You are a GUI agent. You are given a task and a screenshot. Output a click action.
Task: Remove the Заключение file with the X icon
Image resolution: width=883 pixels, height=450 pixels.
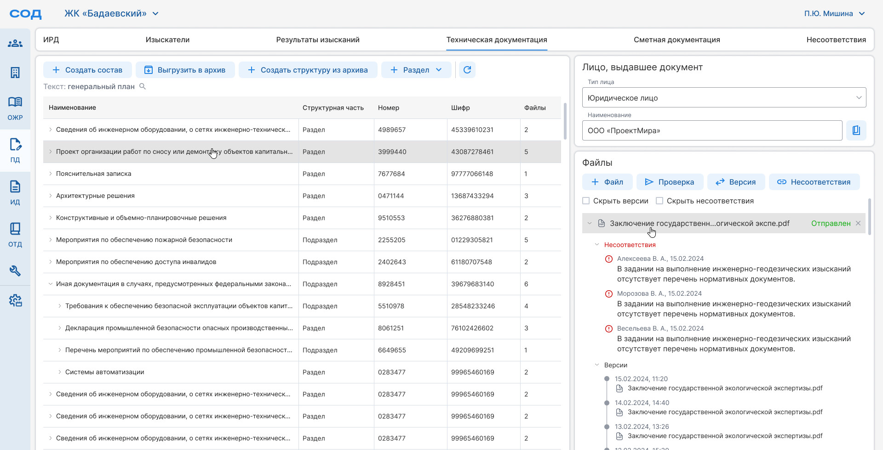point(858,223)
